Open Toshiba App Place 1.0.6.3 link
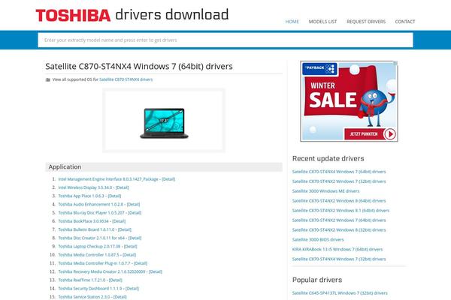This screenshot has height=300, width=451. [81, 196]
